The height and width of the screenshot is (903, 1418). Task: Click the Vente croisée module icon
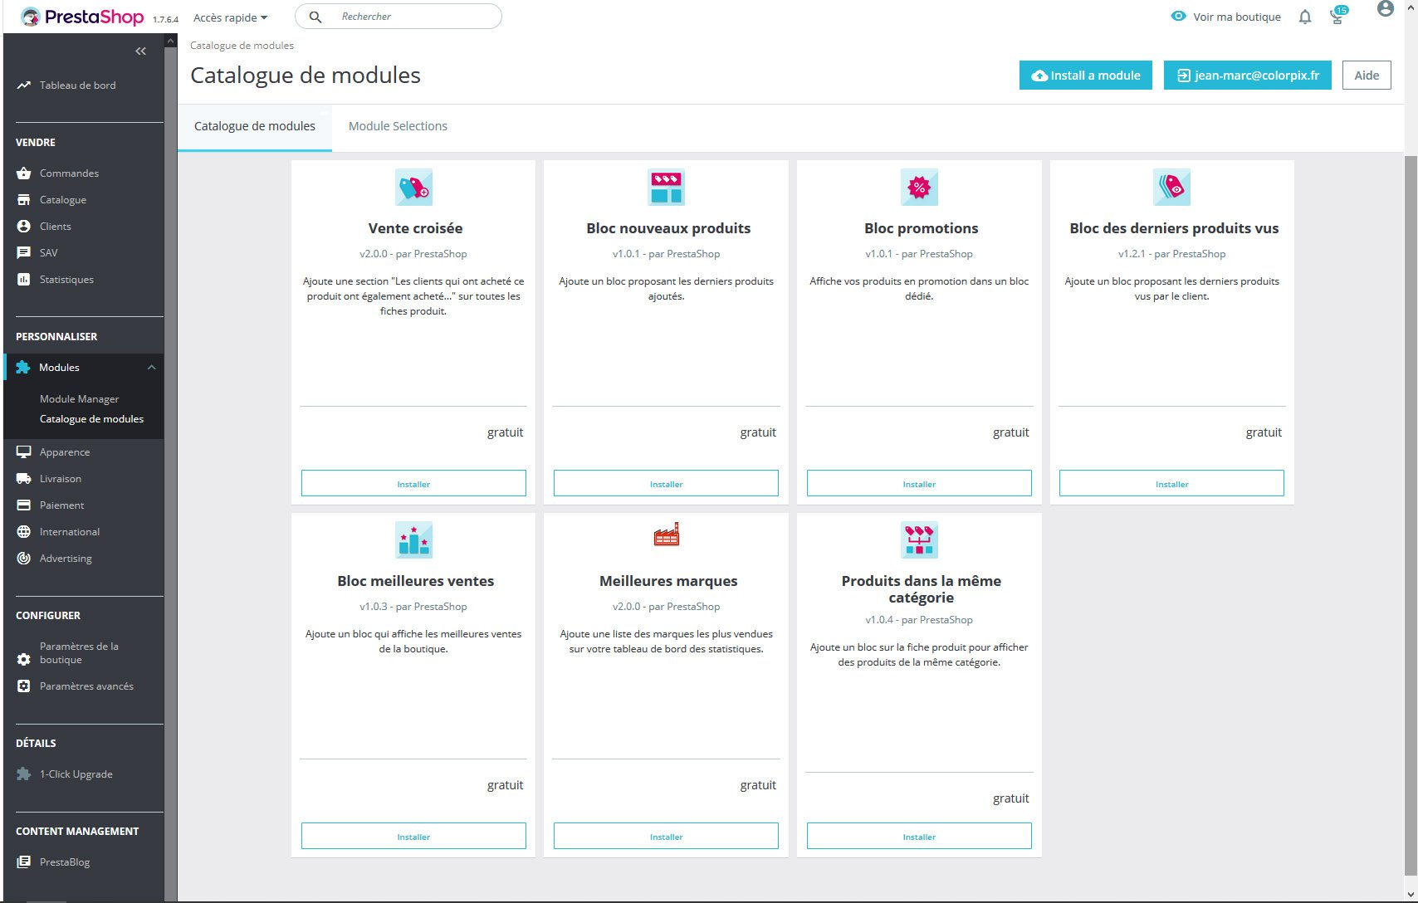(413, 188)
